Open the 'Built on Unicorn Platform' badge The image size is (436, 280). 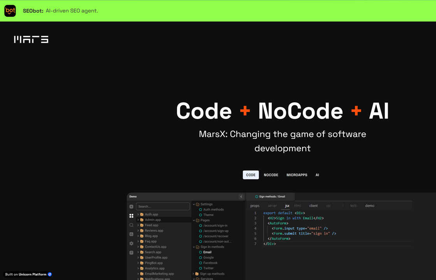click(x=28, y=275)
